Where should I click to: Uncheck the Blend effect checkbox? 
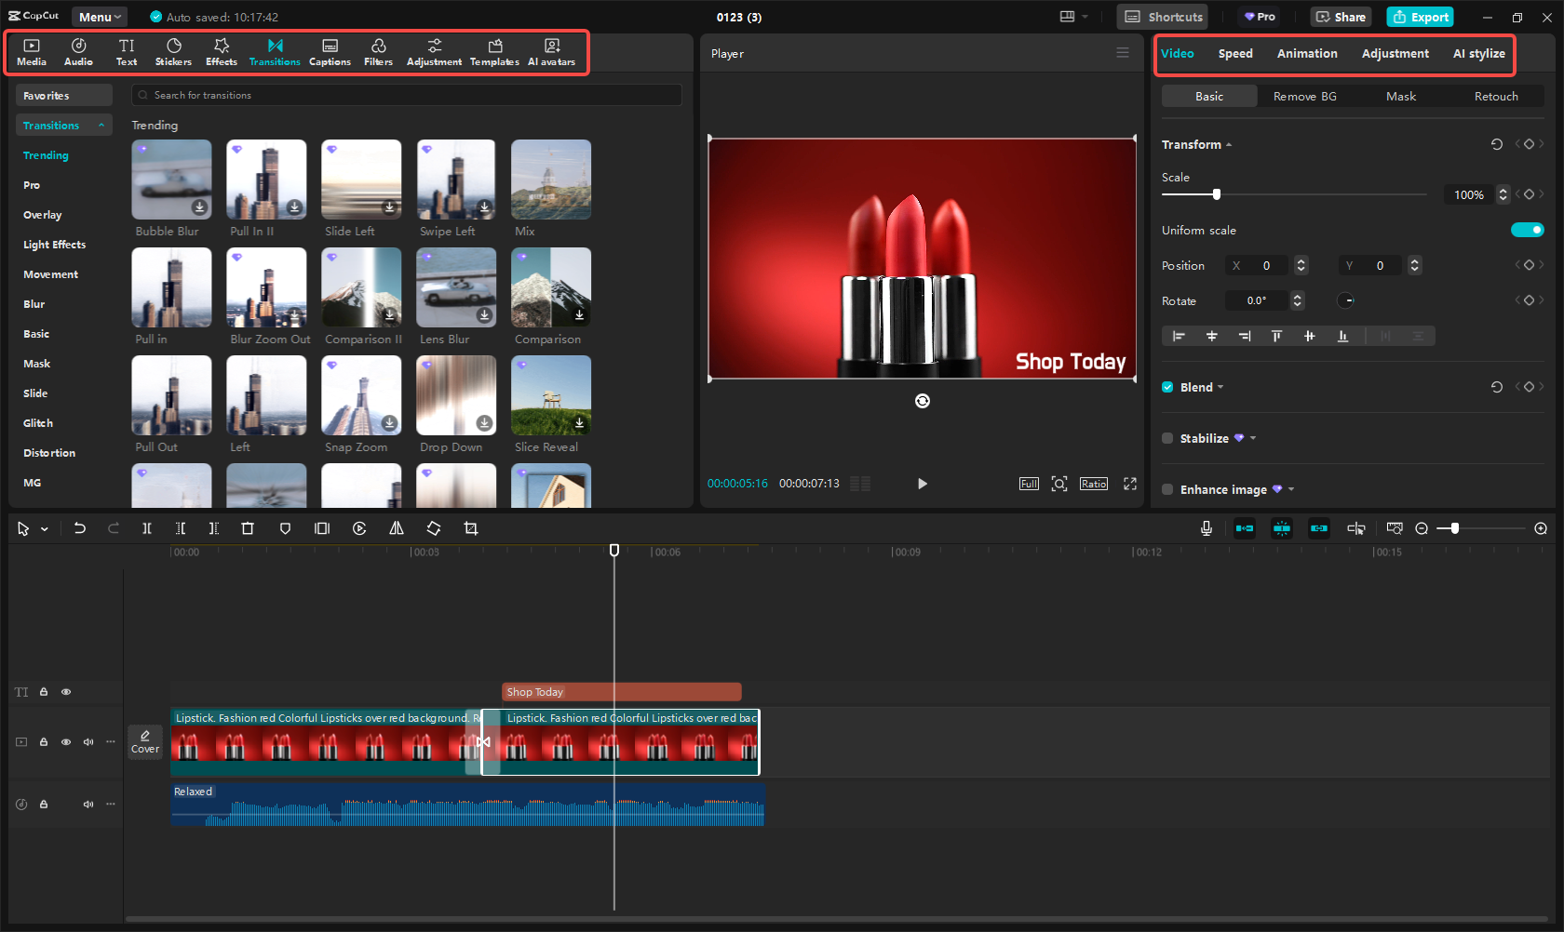[1167, 387]
